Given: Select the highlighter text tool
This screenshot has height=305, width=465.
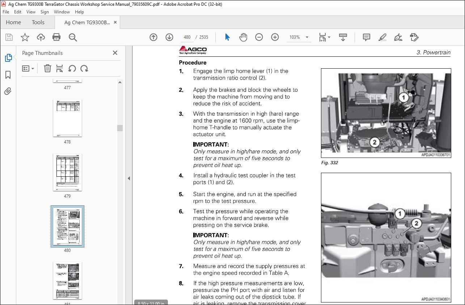Looking at the screenshot, I should coord(382,37).
